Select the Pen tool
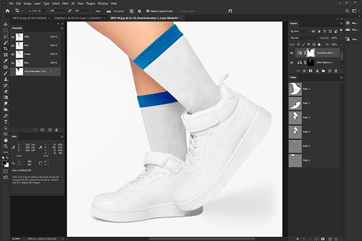 tap(5, 116)
